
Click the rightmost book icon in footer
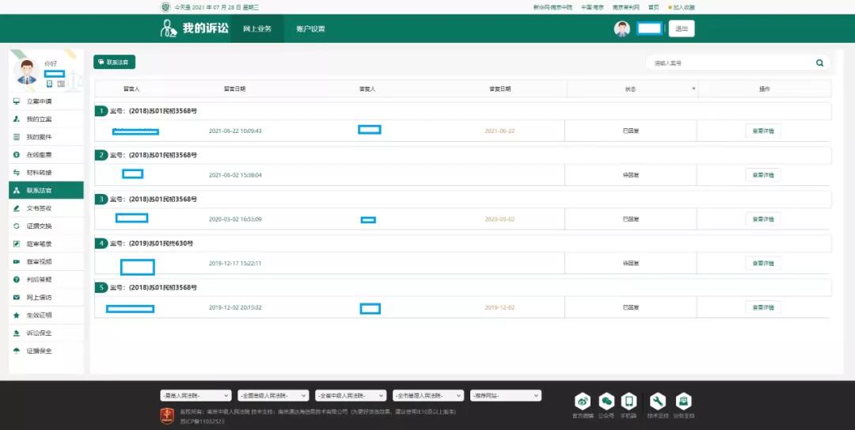point(683,402)
